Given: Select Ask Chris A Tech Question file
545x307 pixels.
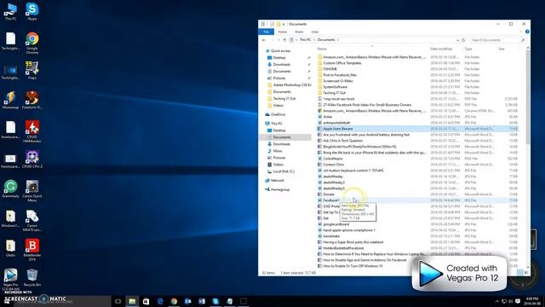Looking at the screenshot, I should (x=342, y=141).
